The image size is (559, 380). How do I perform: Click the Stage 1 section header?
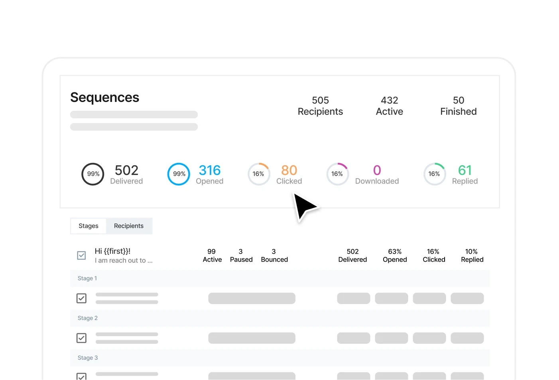pos(87,278)
